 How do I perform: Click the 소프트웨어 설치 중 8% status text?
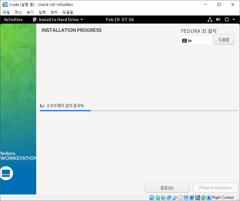[65, 106]
